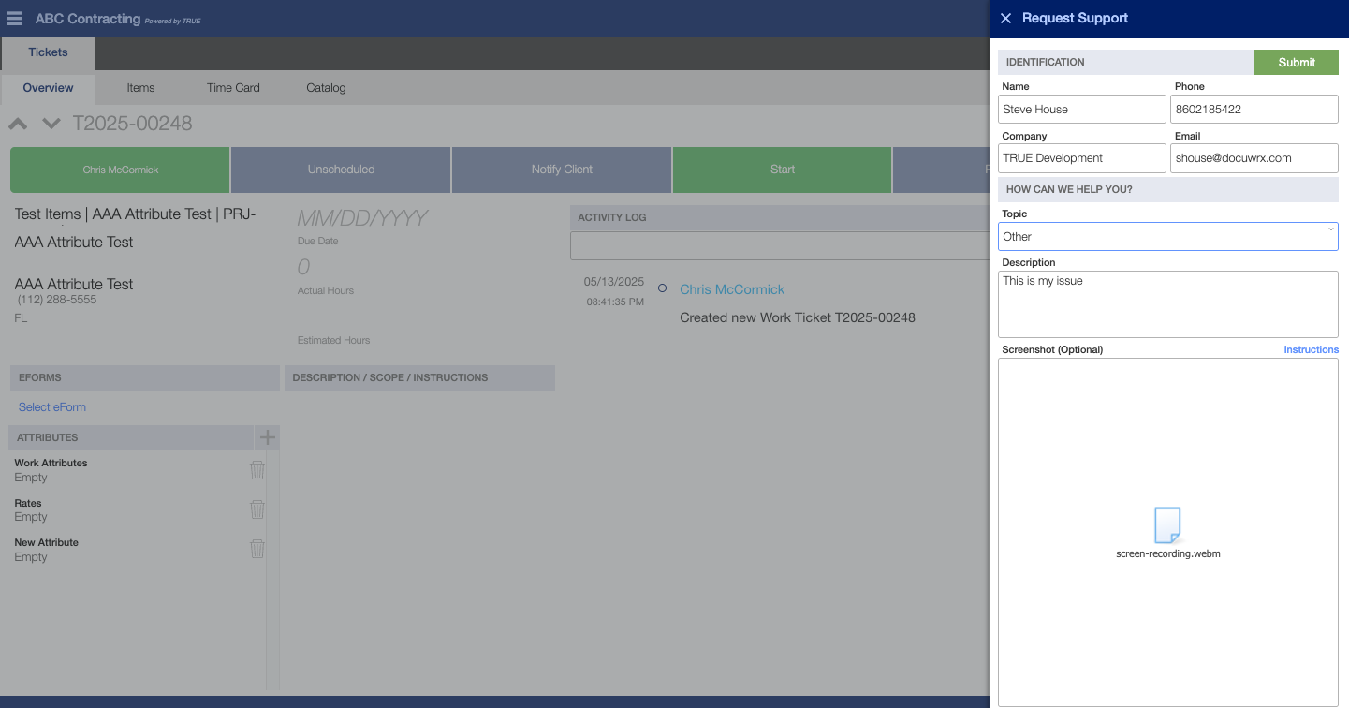This screenshot has width=1349, height=708.
Task: Edit the Phone number field
Action: [1254, 109]
